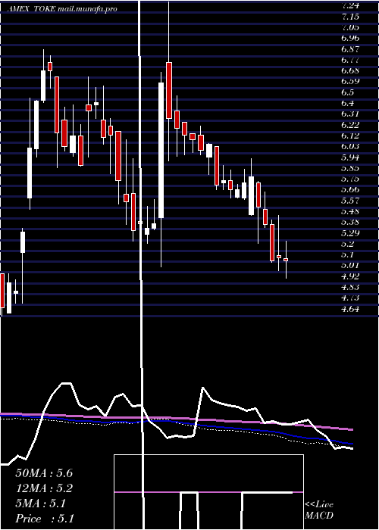Image resolution: width=379 pixels, height=530 pixels.
Task: Click the mail.munafa.pro watermark text in header
Action: tap(87, 9)
